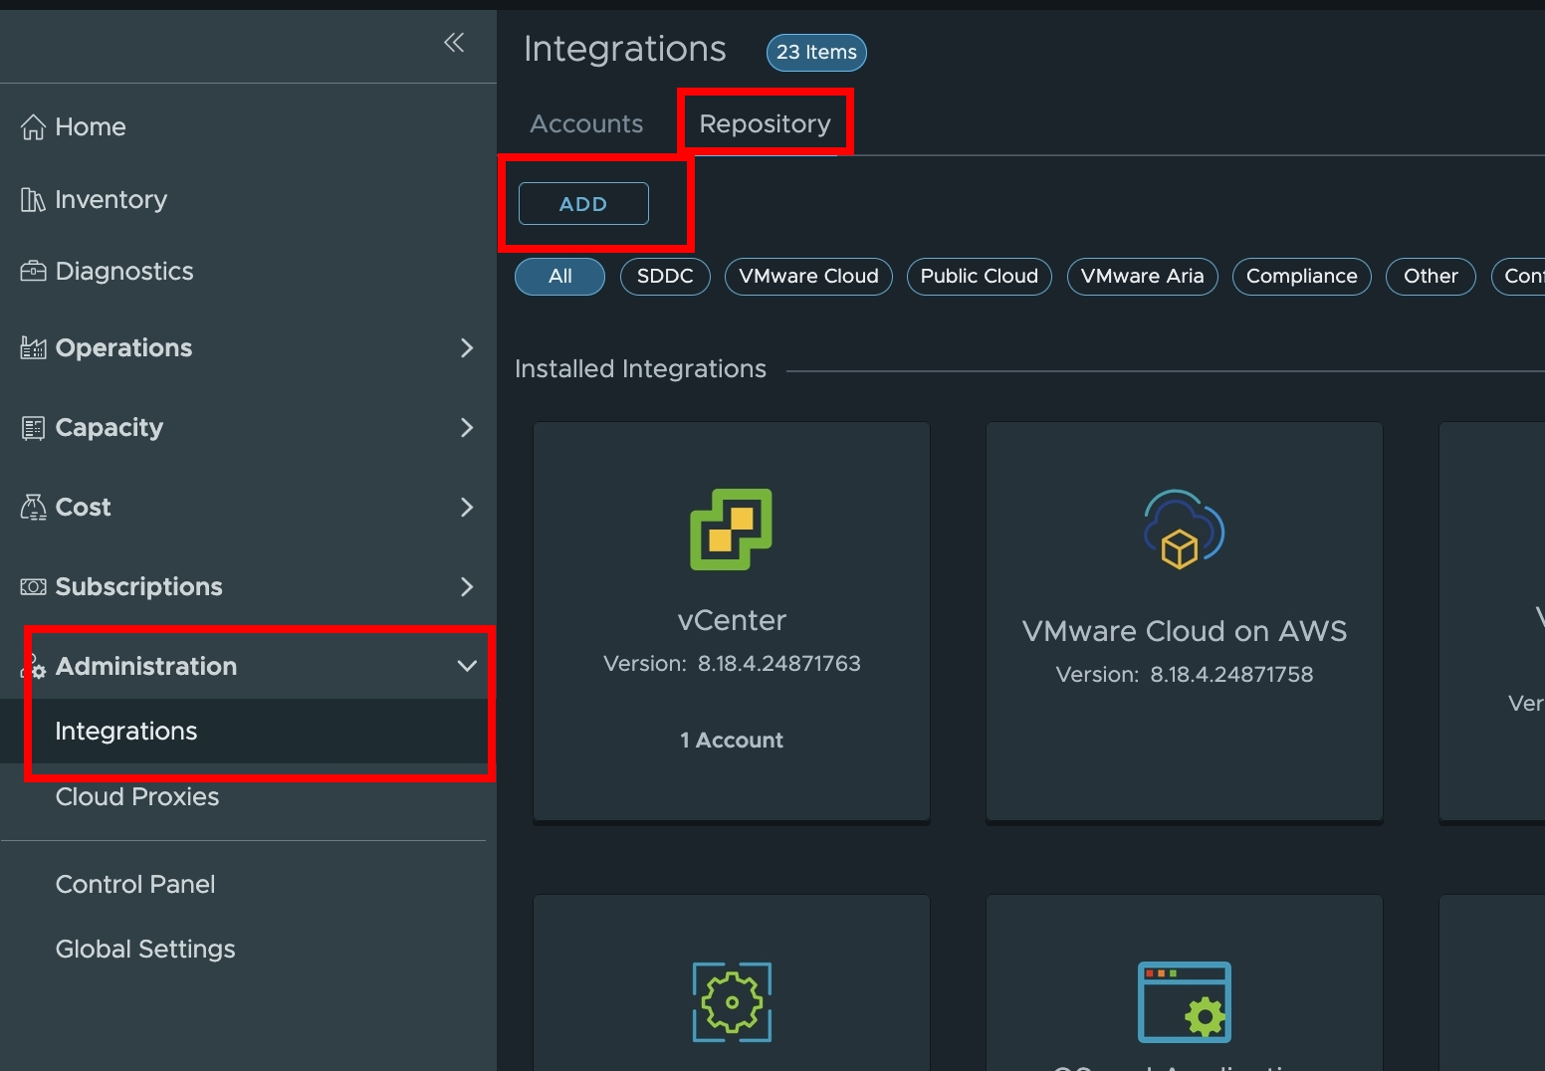The image size is (1545, 1071).
Task: Click the Integrations page title
Action: (625, 50)
